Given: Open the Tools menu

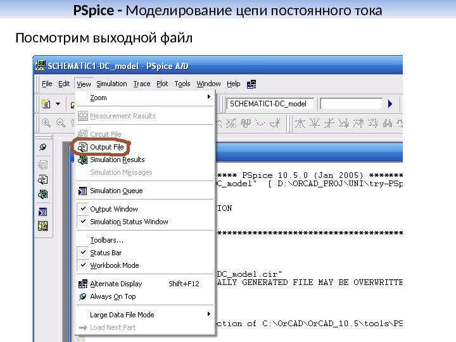Looking at the screenshot, I should [182, 84].
